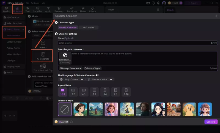The height and width of the screenshot is (133, 220).
Task: Open the Prompt Generator dropdown
Action: [x=70, y=68]
